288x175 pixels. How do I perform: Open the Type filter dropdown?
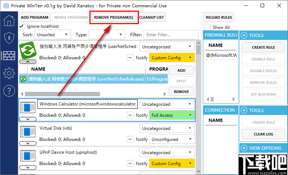(x=107, y=35)
